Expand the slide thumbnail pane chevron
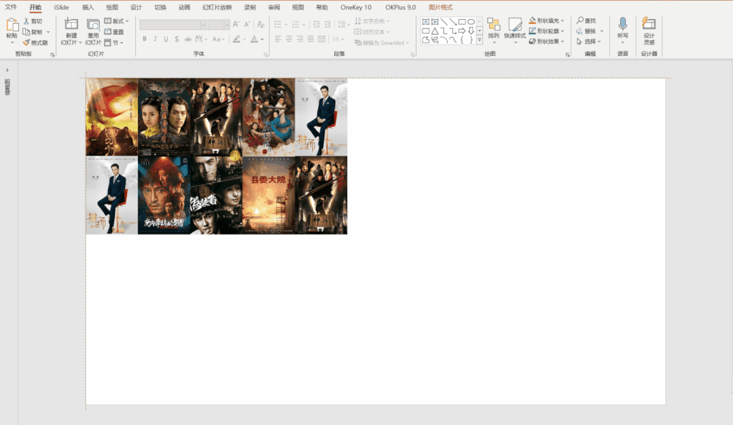The image size is (733, 425). (7, 70)
